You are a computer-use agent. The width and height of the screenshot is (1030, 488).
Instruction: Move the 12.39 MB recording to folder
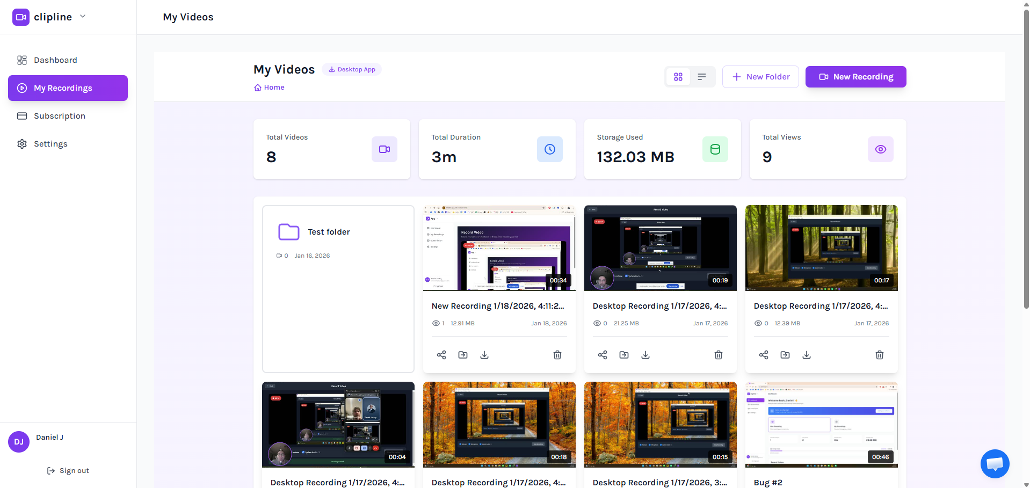coord(785,355)
